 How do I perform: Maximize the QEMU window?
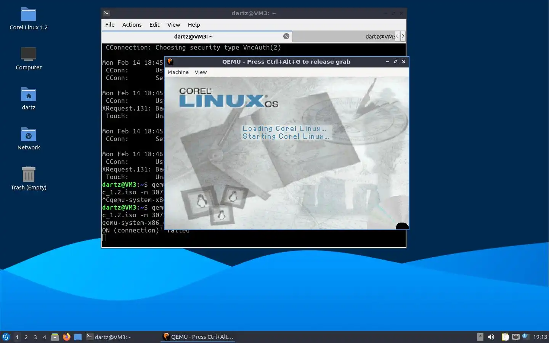(395, 62)
